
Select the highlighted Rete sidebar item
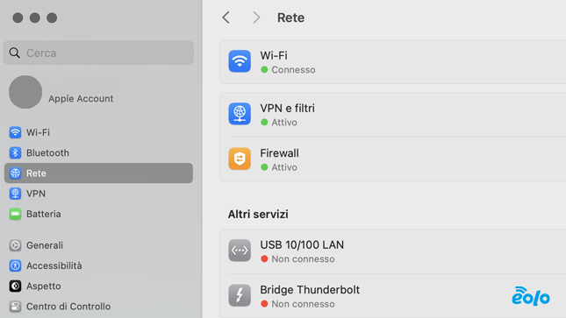[x=98, y=173]
